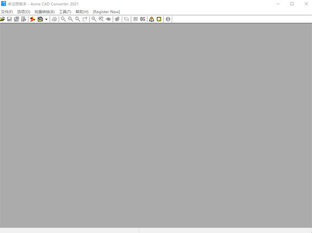312x233 pixels.
Task: Open the 选项(O) menu
Action: [23, 11]
